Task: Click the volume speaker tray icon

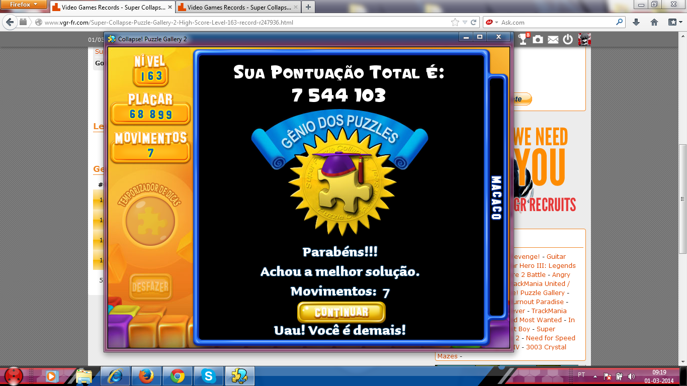Action: coord(631,376)
